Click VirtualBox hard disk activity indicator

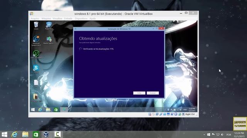(x=150, y=114)
